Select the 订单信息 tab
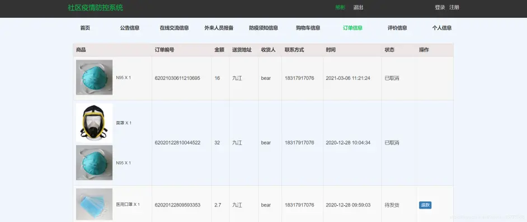527x222 pixels. (x=352, y=28)
